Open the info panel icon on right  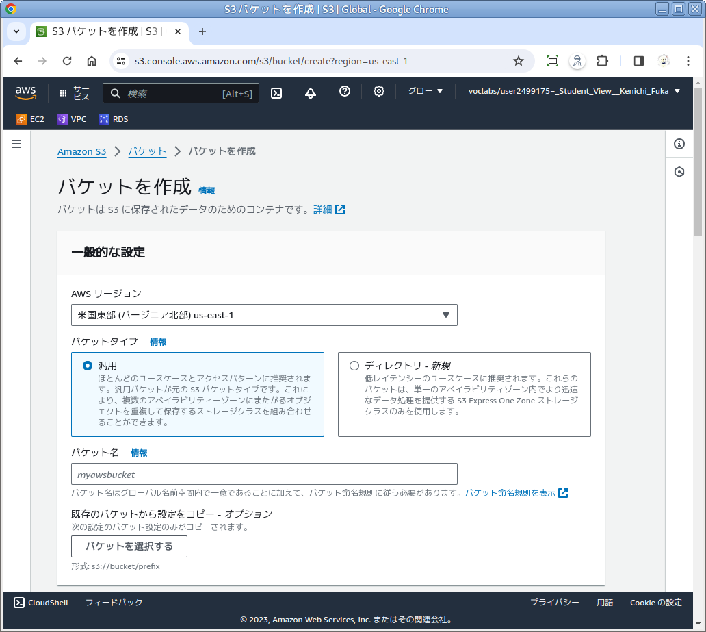(x=679, y=144)
